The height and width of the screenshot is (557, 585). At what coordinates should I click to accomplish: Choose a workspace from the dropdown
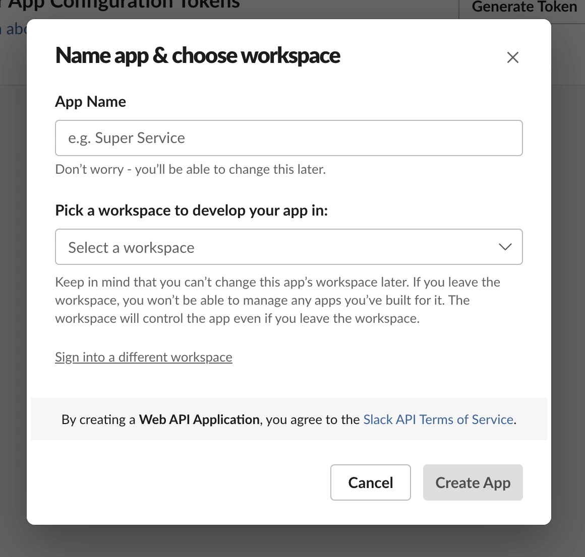(x=288, y=247)
